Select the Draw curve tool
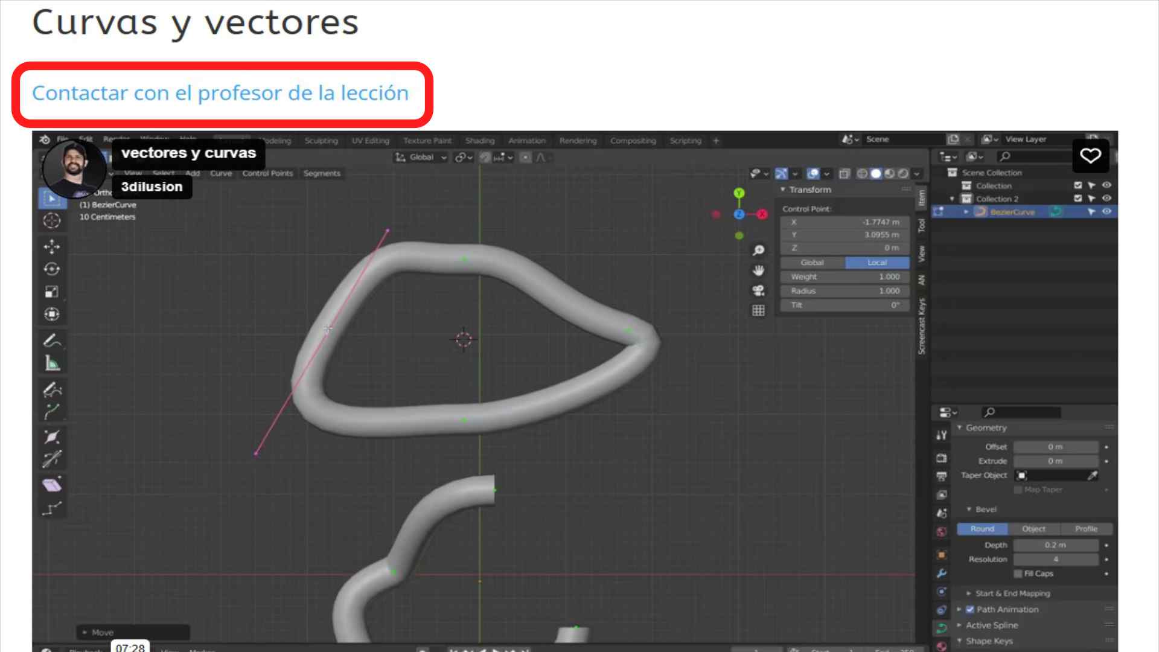Viewport: 1159px width, 652px height. (x=52, y=389)
